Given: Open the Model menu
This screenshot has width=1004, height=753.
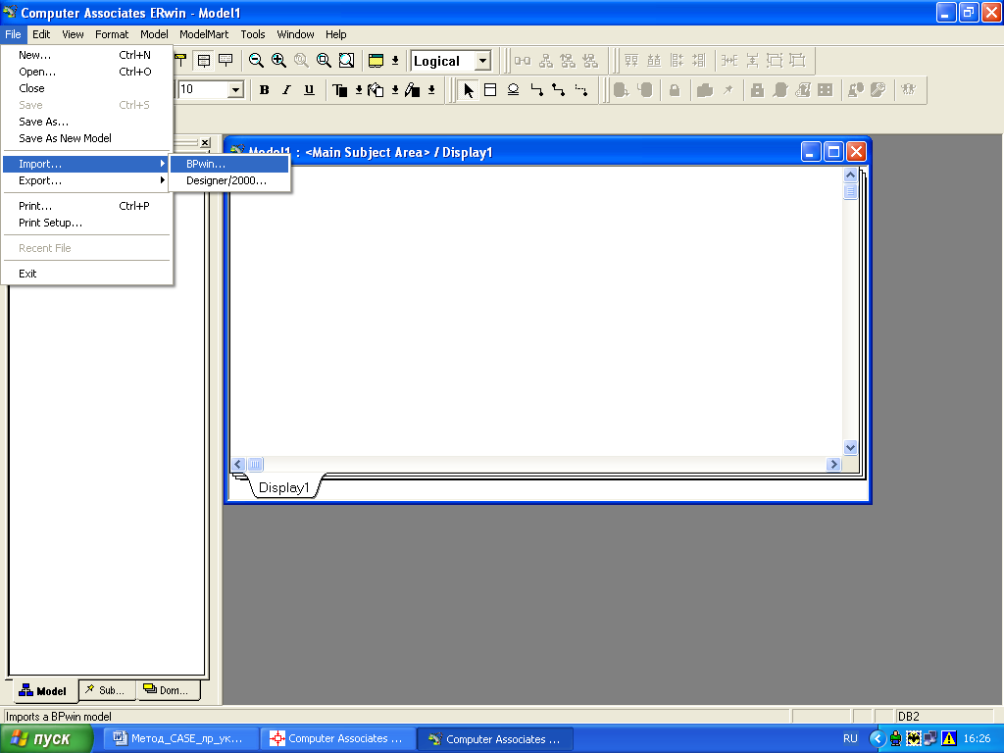Looking at the screenshot, I should click(154, 34).
